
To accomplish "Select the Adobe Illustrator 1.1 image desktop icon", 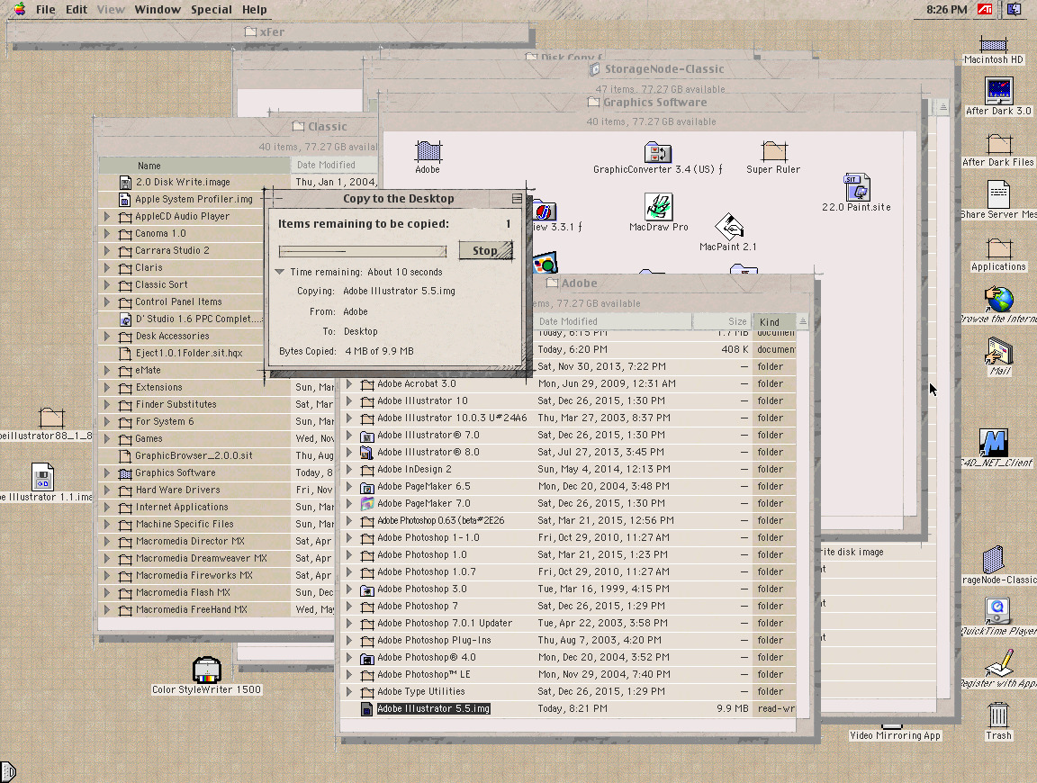I will [42, 476].
